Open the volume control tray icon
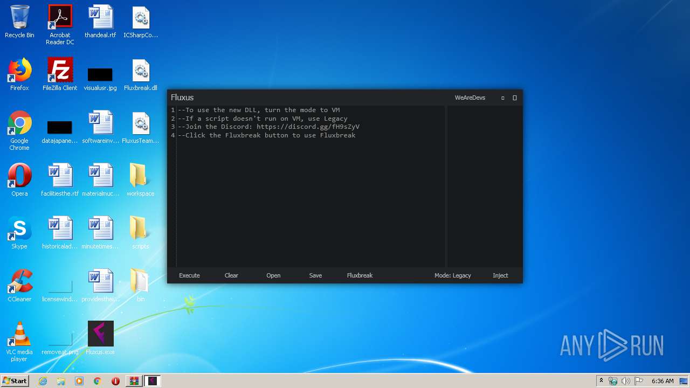 (x=626, y=381)
